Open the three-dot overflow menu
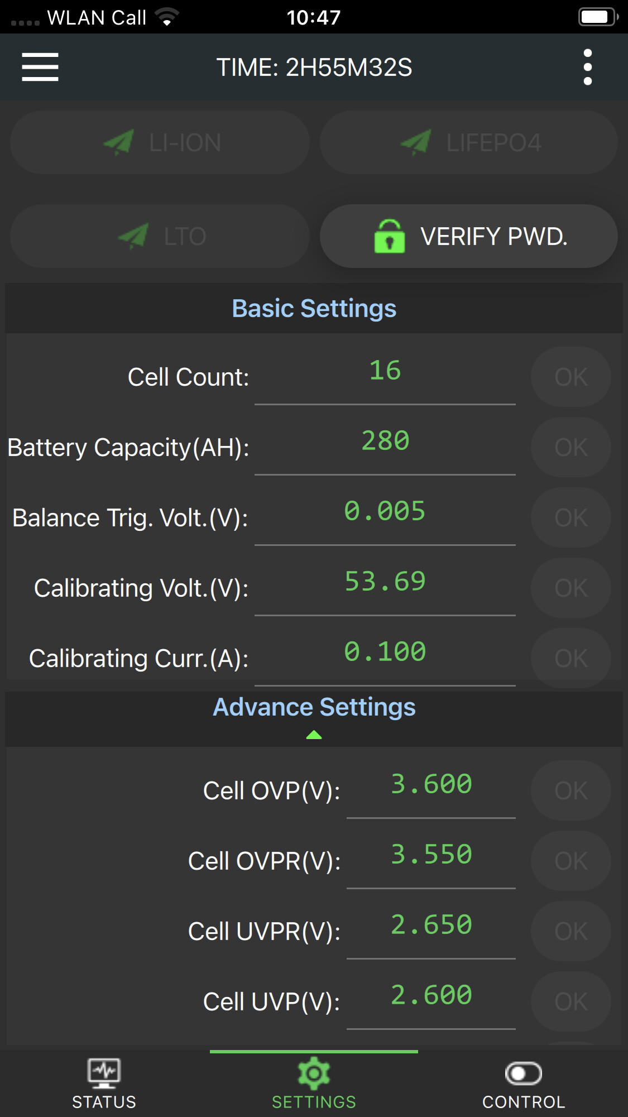The height and width of the screenshot is (1117, 628). 587,67
